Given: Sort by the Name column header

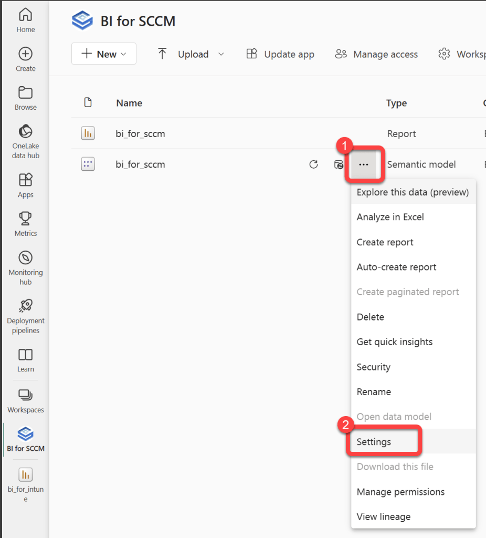Looking at the screenshot, I should (129, 103).
